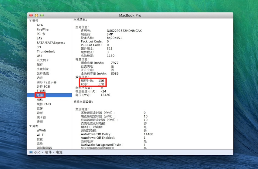Screen dimensions: 258x169
Task: Select SAS in the sidebar
Action: [x=39, y=38]
